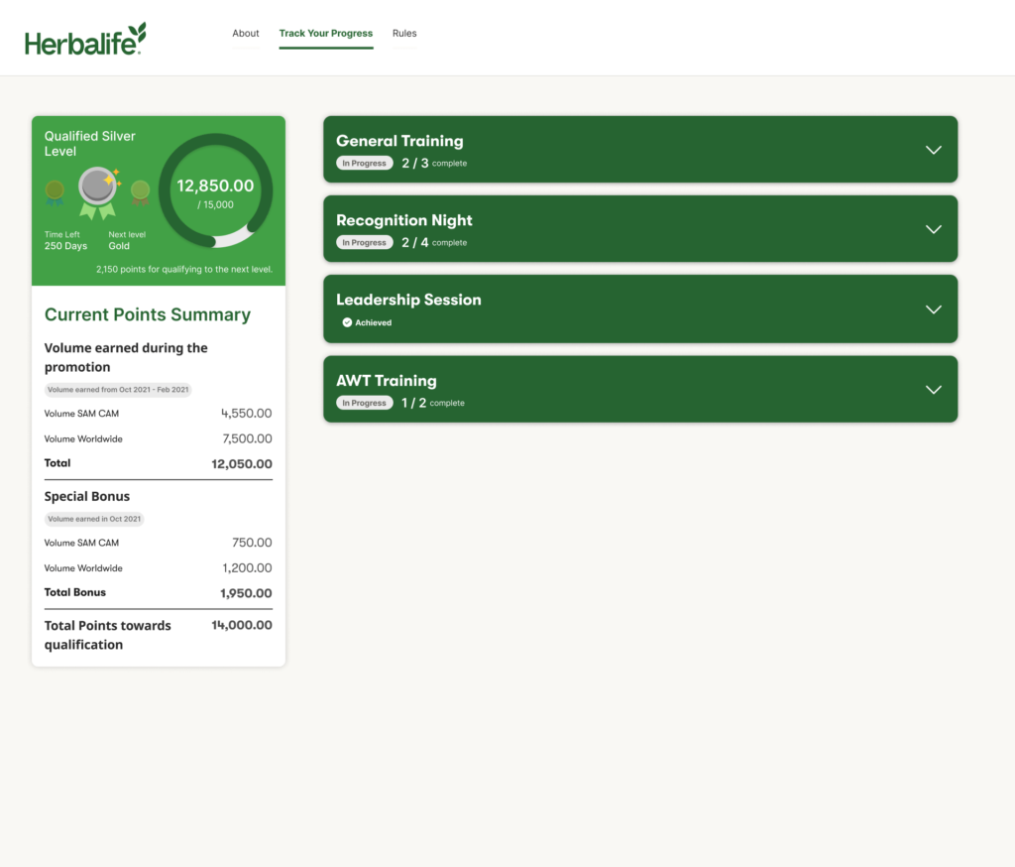Click the 'Volume earned in Oct 2021' tag
This screenshot has width=1015, height=867.
tap(94, 519)
